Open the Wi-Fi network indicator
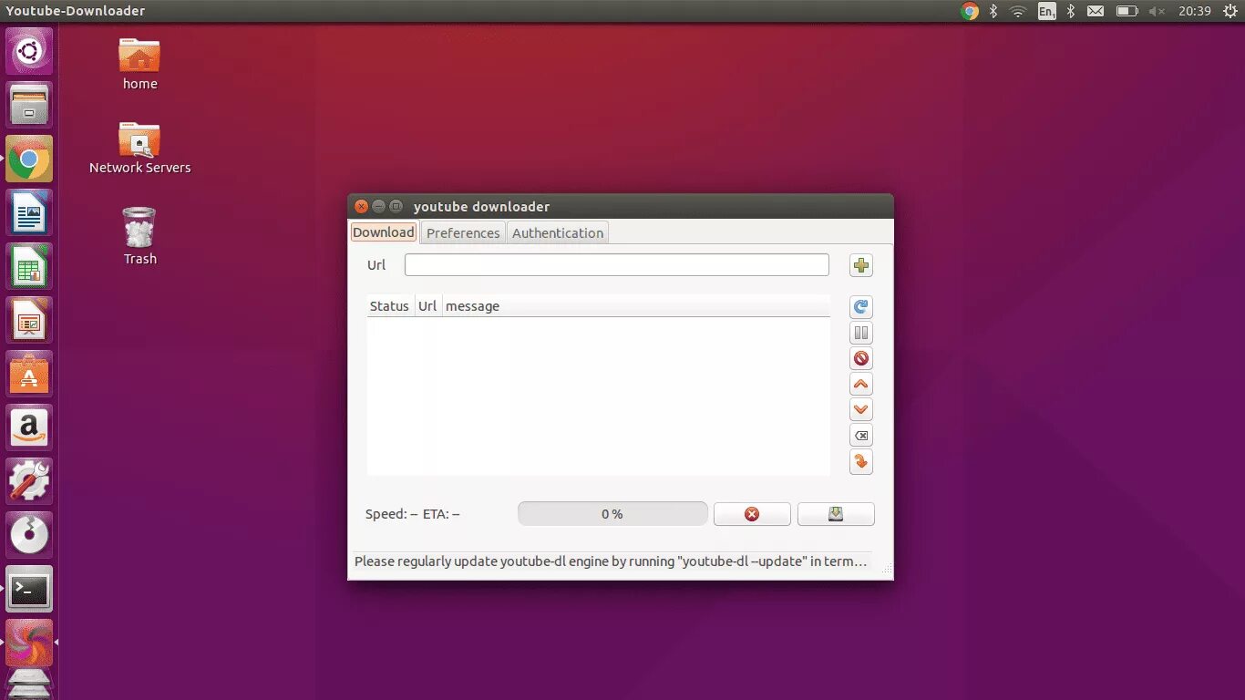 (1018, 11)
